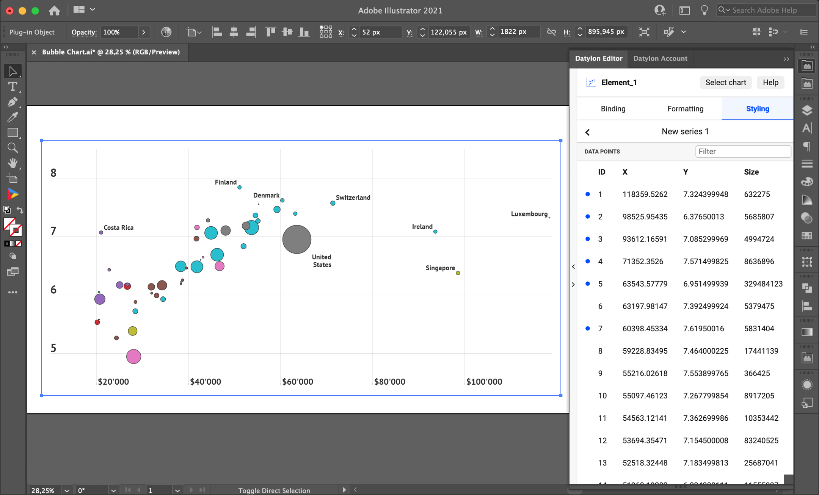Open the Character panel
This screenshot has height=495, width=819.
(807, 128)
